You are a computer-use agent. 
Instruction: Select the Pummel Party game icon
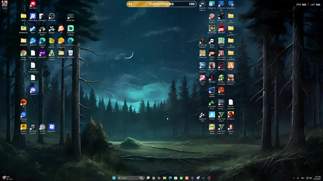point(202,80)
